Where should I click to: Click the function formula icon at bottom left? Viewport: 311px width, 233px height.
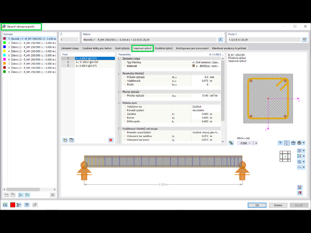[35, 205]
